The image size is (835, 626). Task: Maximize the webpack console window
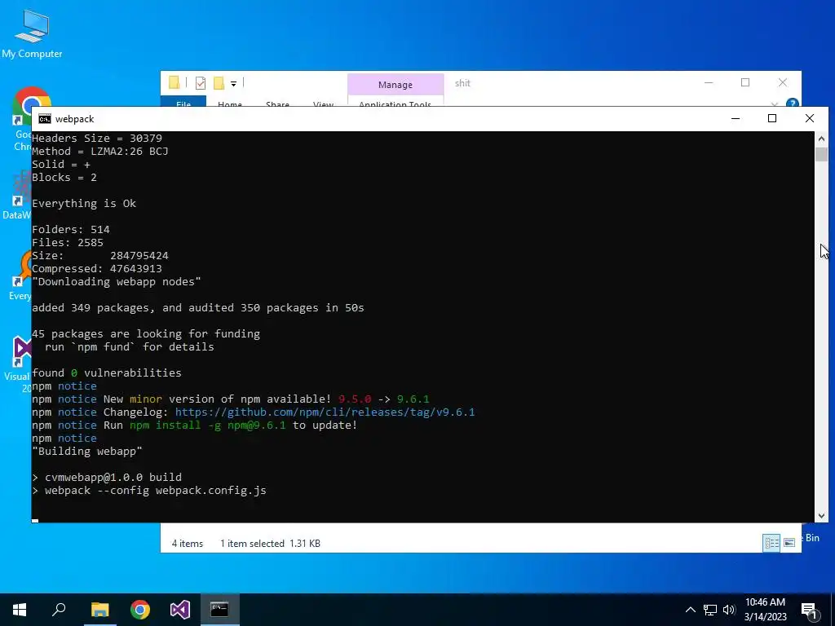coord(772,118)
